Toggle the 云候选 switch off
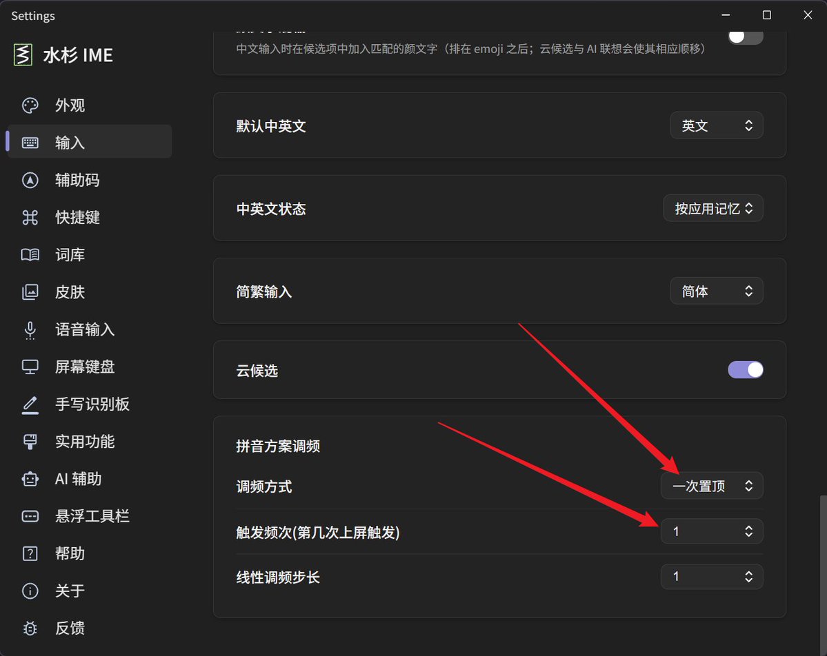 point(745,370)
